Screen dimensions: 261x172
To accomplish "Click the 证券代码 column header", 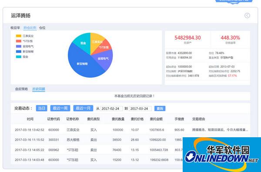I will 54,119.
